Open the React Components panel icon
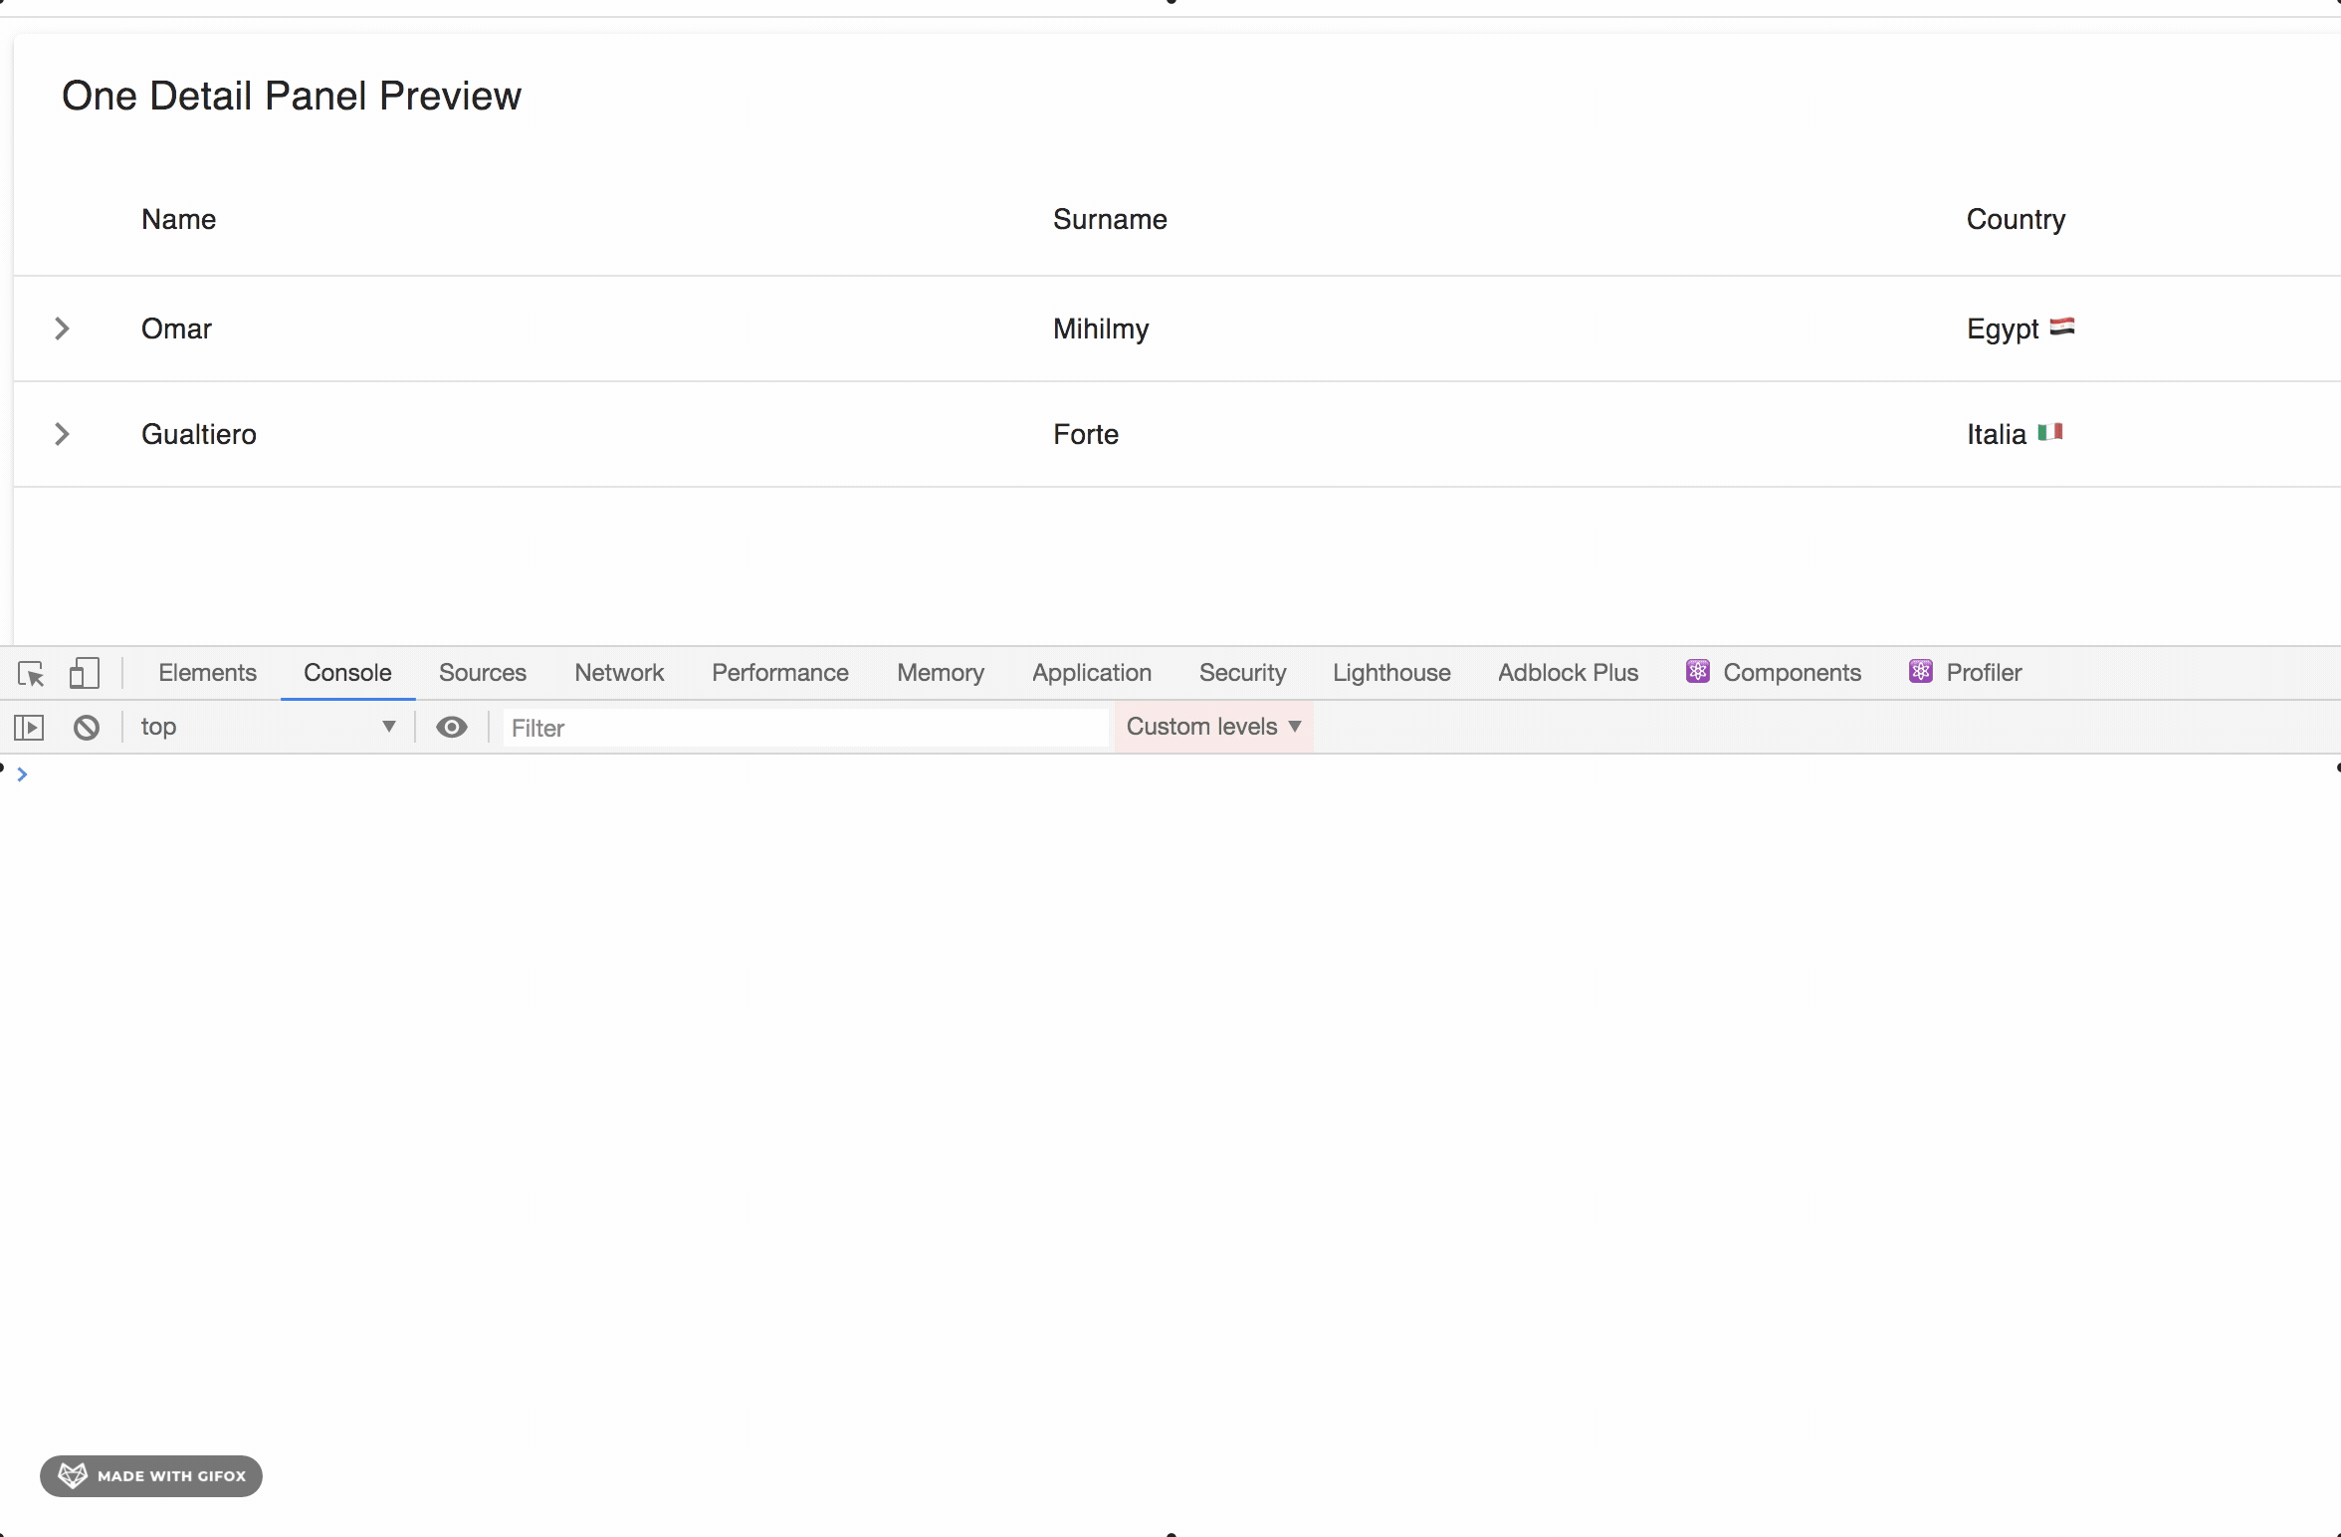The width and height of the screenshot is (2341, 1537). click(x=1699, y=672)
